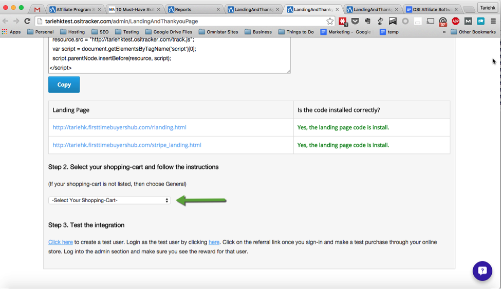The image size is (501, 289).
Task: Open the Personal bookmarks folder
Action: click(x=40, y=32)
